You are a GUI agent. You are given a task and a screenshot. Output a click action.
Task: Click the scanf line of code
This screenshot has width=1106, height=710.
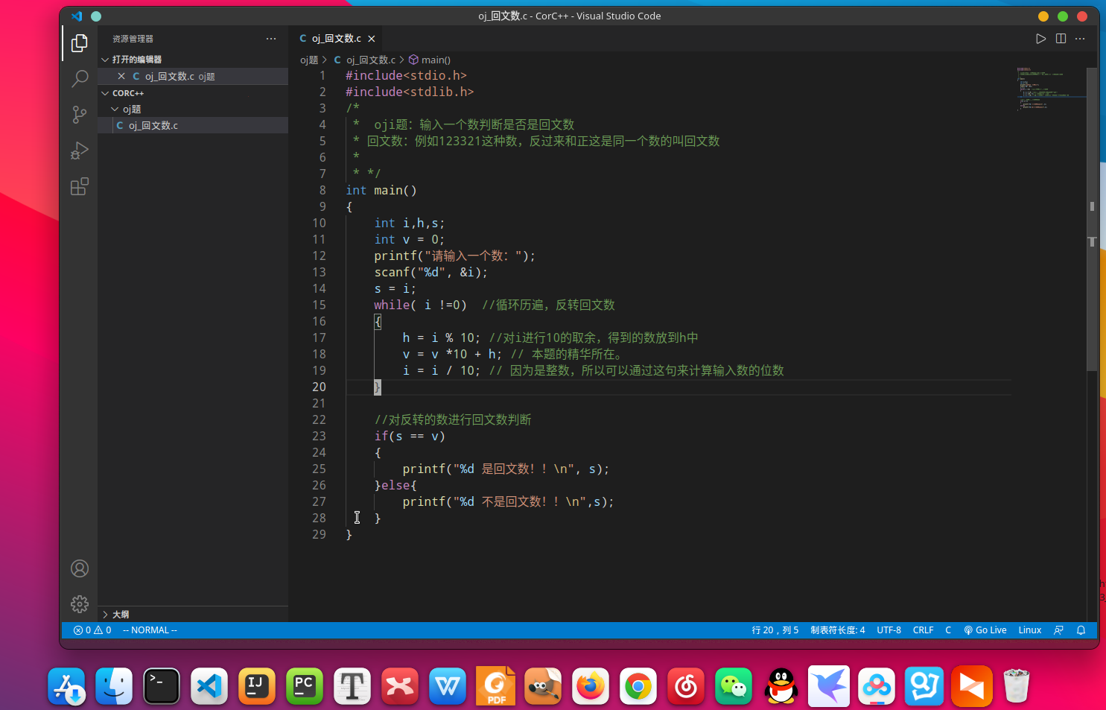430,272
